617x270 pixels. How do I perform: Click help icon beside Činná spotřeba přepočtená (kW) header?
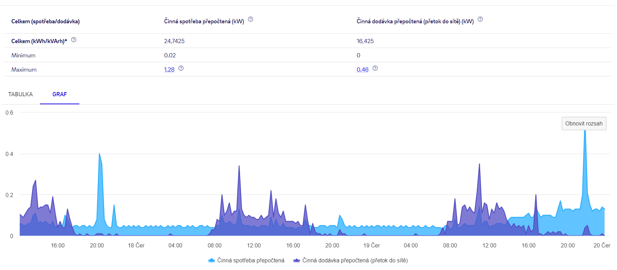pos(251,19)
